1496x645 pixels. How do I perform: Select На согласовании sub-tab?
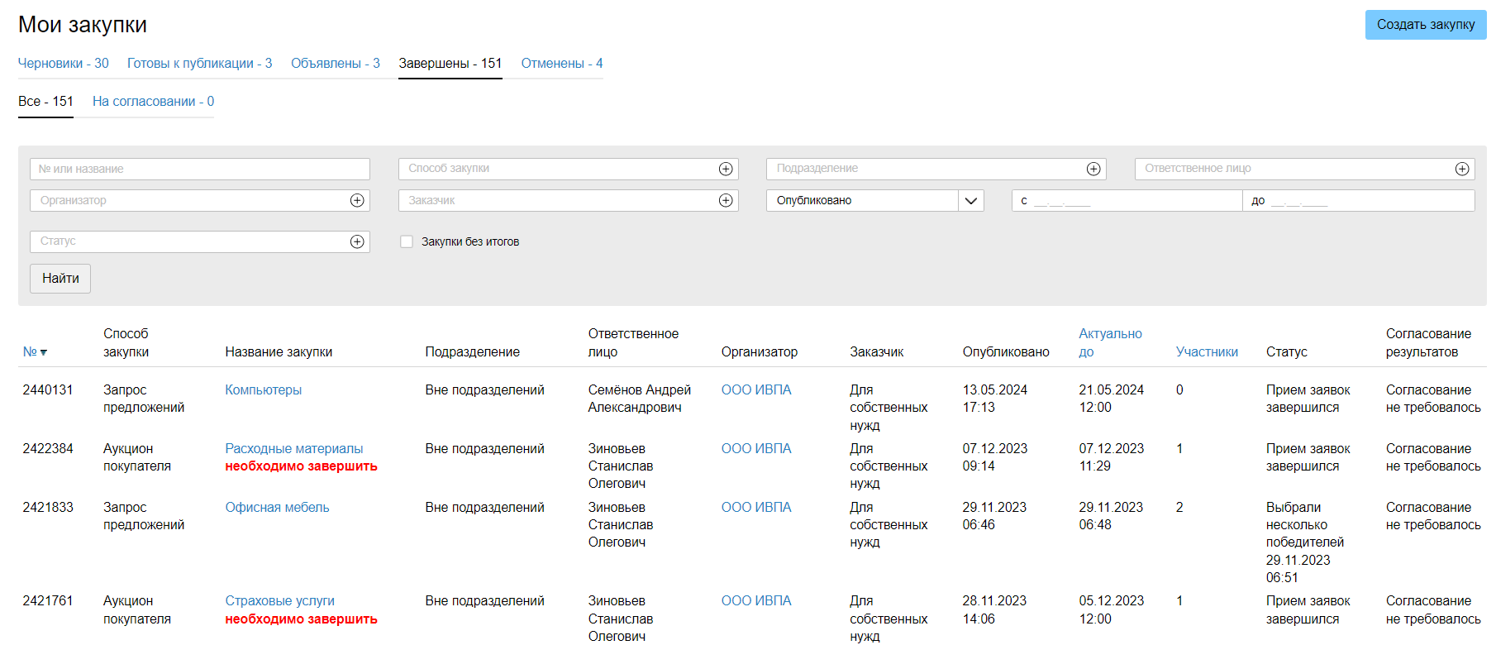click(x=153, y=102)
